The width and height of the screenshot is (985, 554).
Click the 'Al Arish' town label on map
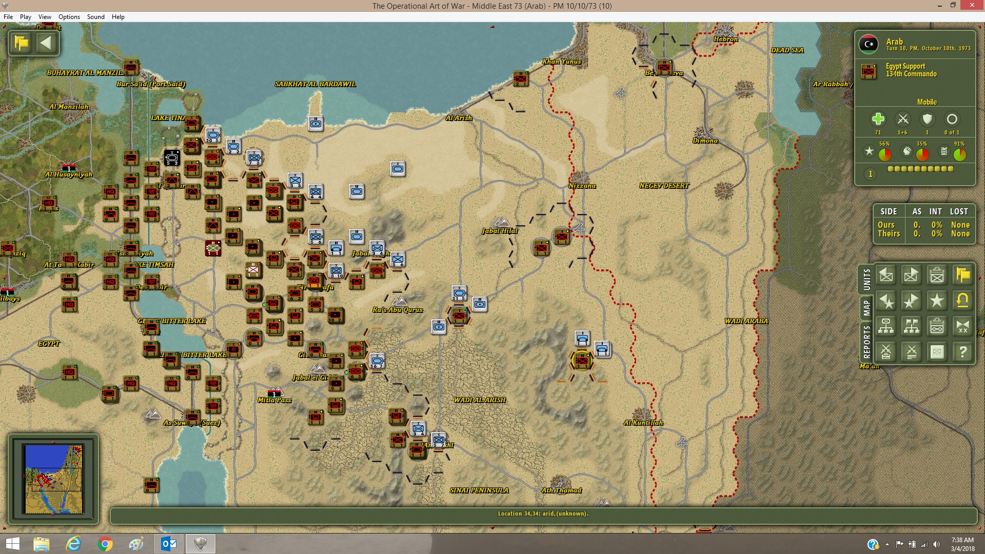(x=459, y=118)
